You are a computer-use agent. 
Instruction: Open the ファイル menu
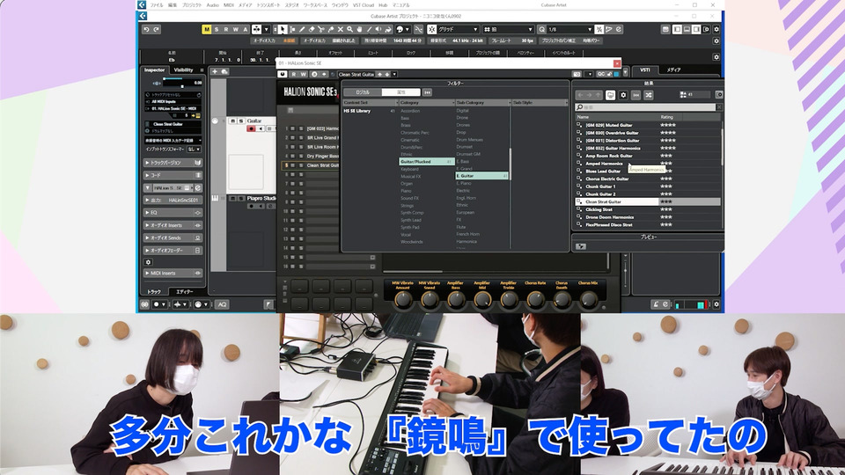tap(157, 5)
